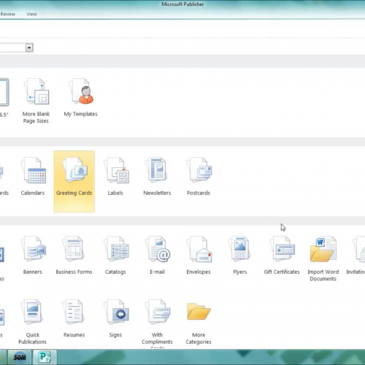365x365 pixels.
Task: Select the Envelopes template category
Action: (x=199, y=255)
